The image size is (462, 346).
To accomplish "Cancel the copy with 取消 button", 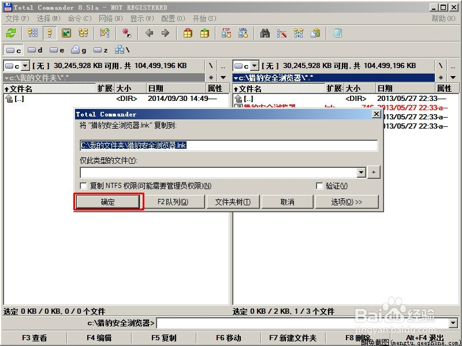I will tap(287, 202).
